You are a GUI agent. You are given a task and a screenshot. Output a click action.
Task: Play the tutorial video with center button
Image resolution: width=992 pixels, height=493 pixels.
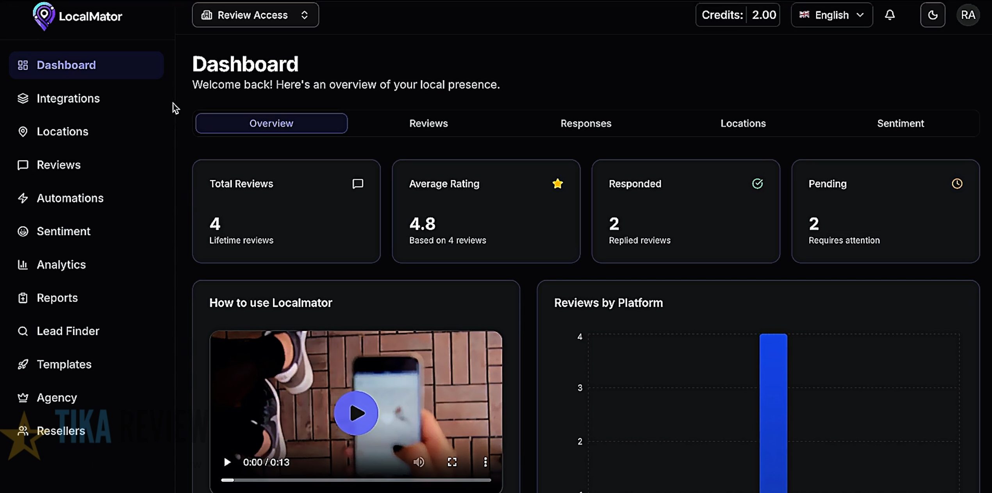(356, 413)
